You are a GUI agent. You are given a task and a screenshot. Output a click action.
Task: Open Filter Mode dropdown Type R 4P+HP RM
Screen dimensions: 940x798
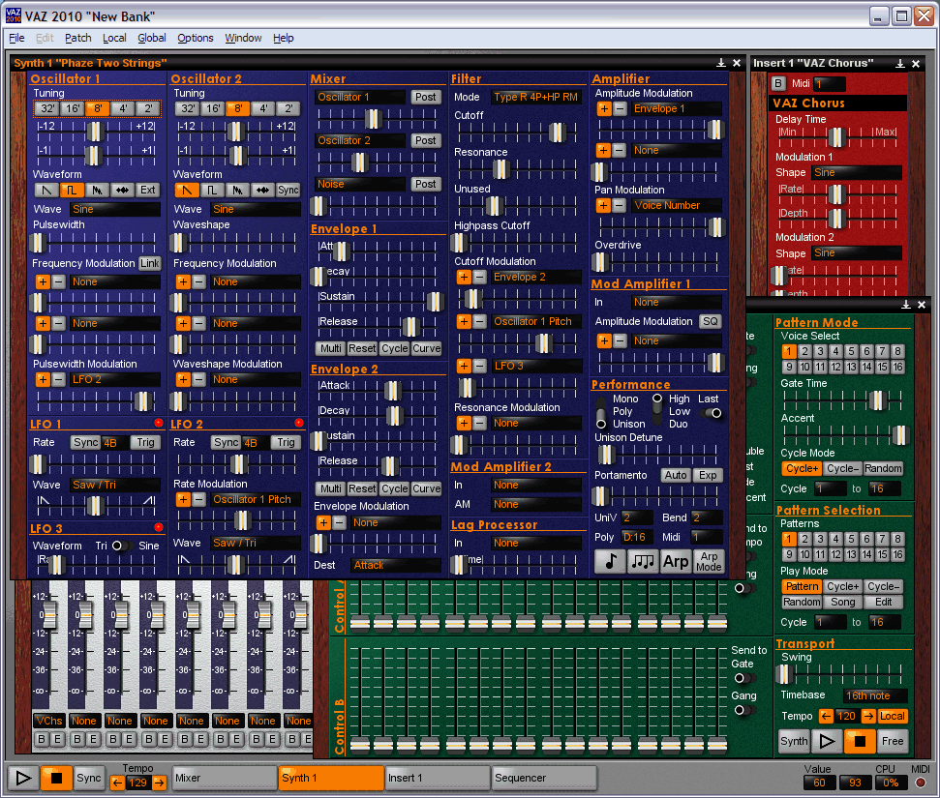click(x=536, y=97)
